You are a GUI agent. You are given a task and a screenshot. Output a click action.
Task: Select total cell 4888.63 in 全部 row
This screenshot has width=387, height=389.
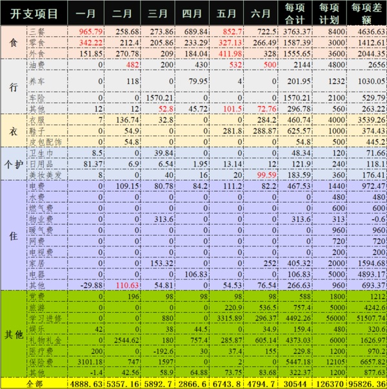pyautogui.click(x=86, y=384)
